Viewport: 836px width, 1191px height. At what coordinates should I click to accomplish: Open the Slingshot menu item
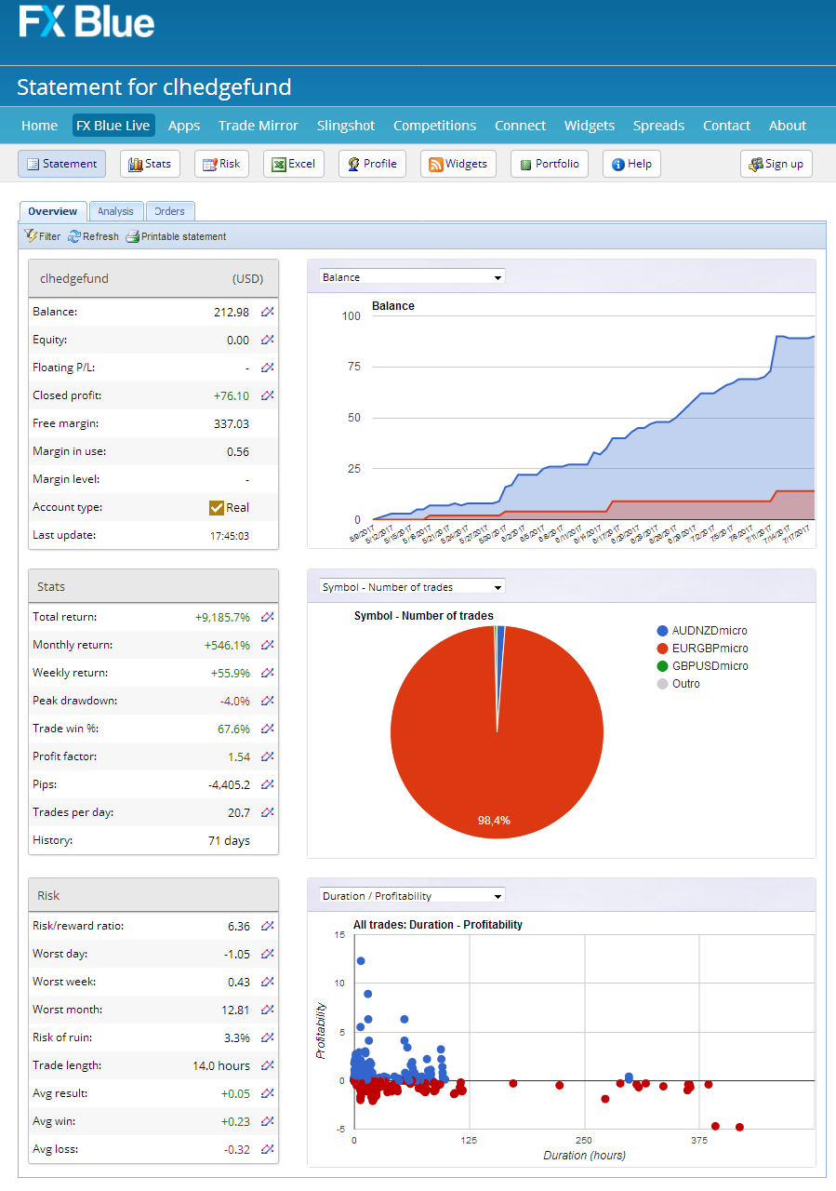click(x=346, y=126)
